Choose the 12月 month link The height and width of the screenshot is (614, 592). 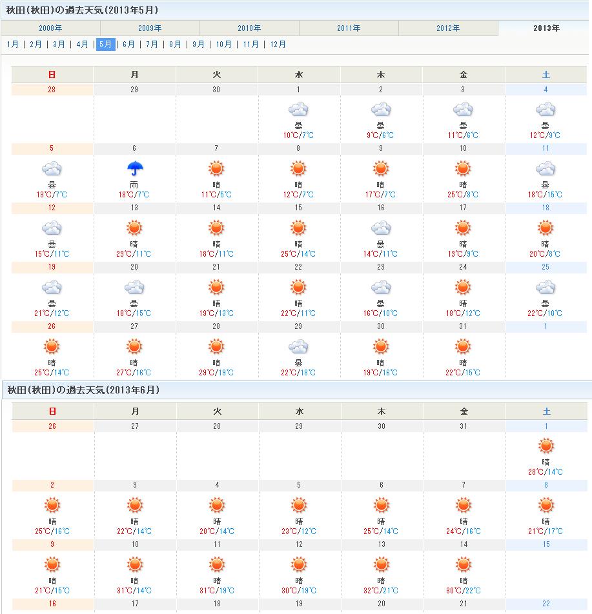coord(278,45)
